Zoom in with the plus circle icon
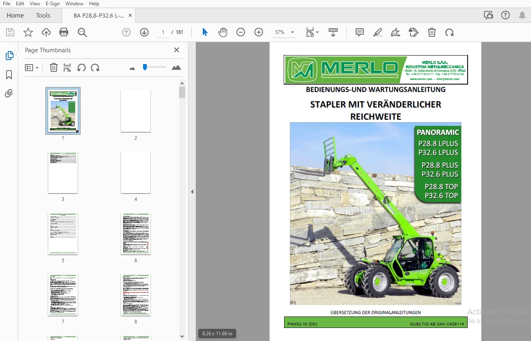 tap(259, 32)
